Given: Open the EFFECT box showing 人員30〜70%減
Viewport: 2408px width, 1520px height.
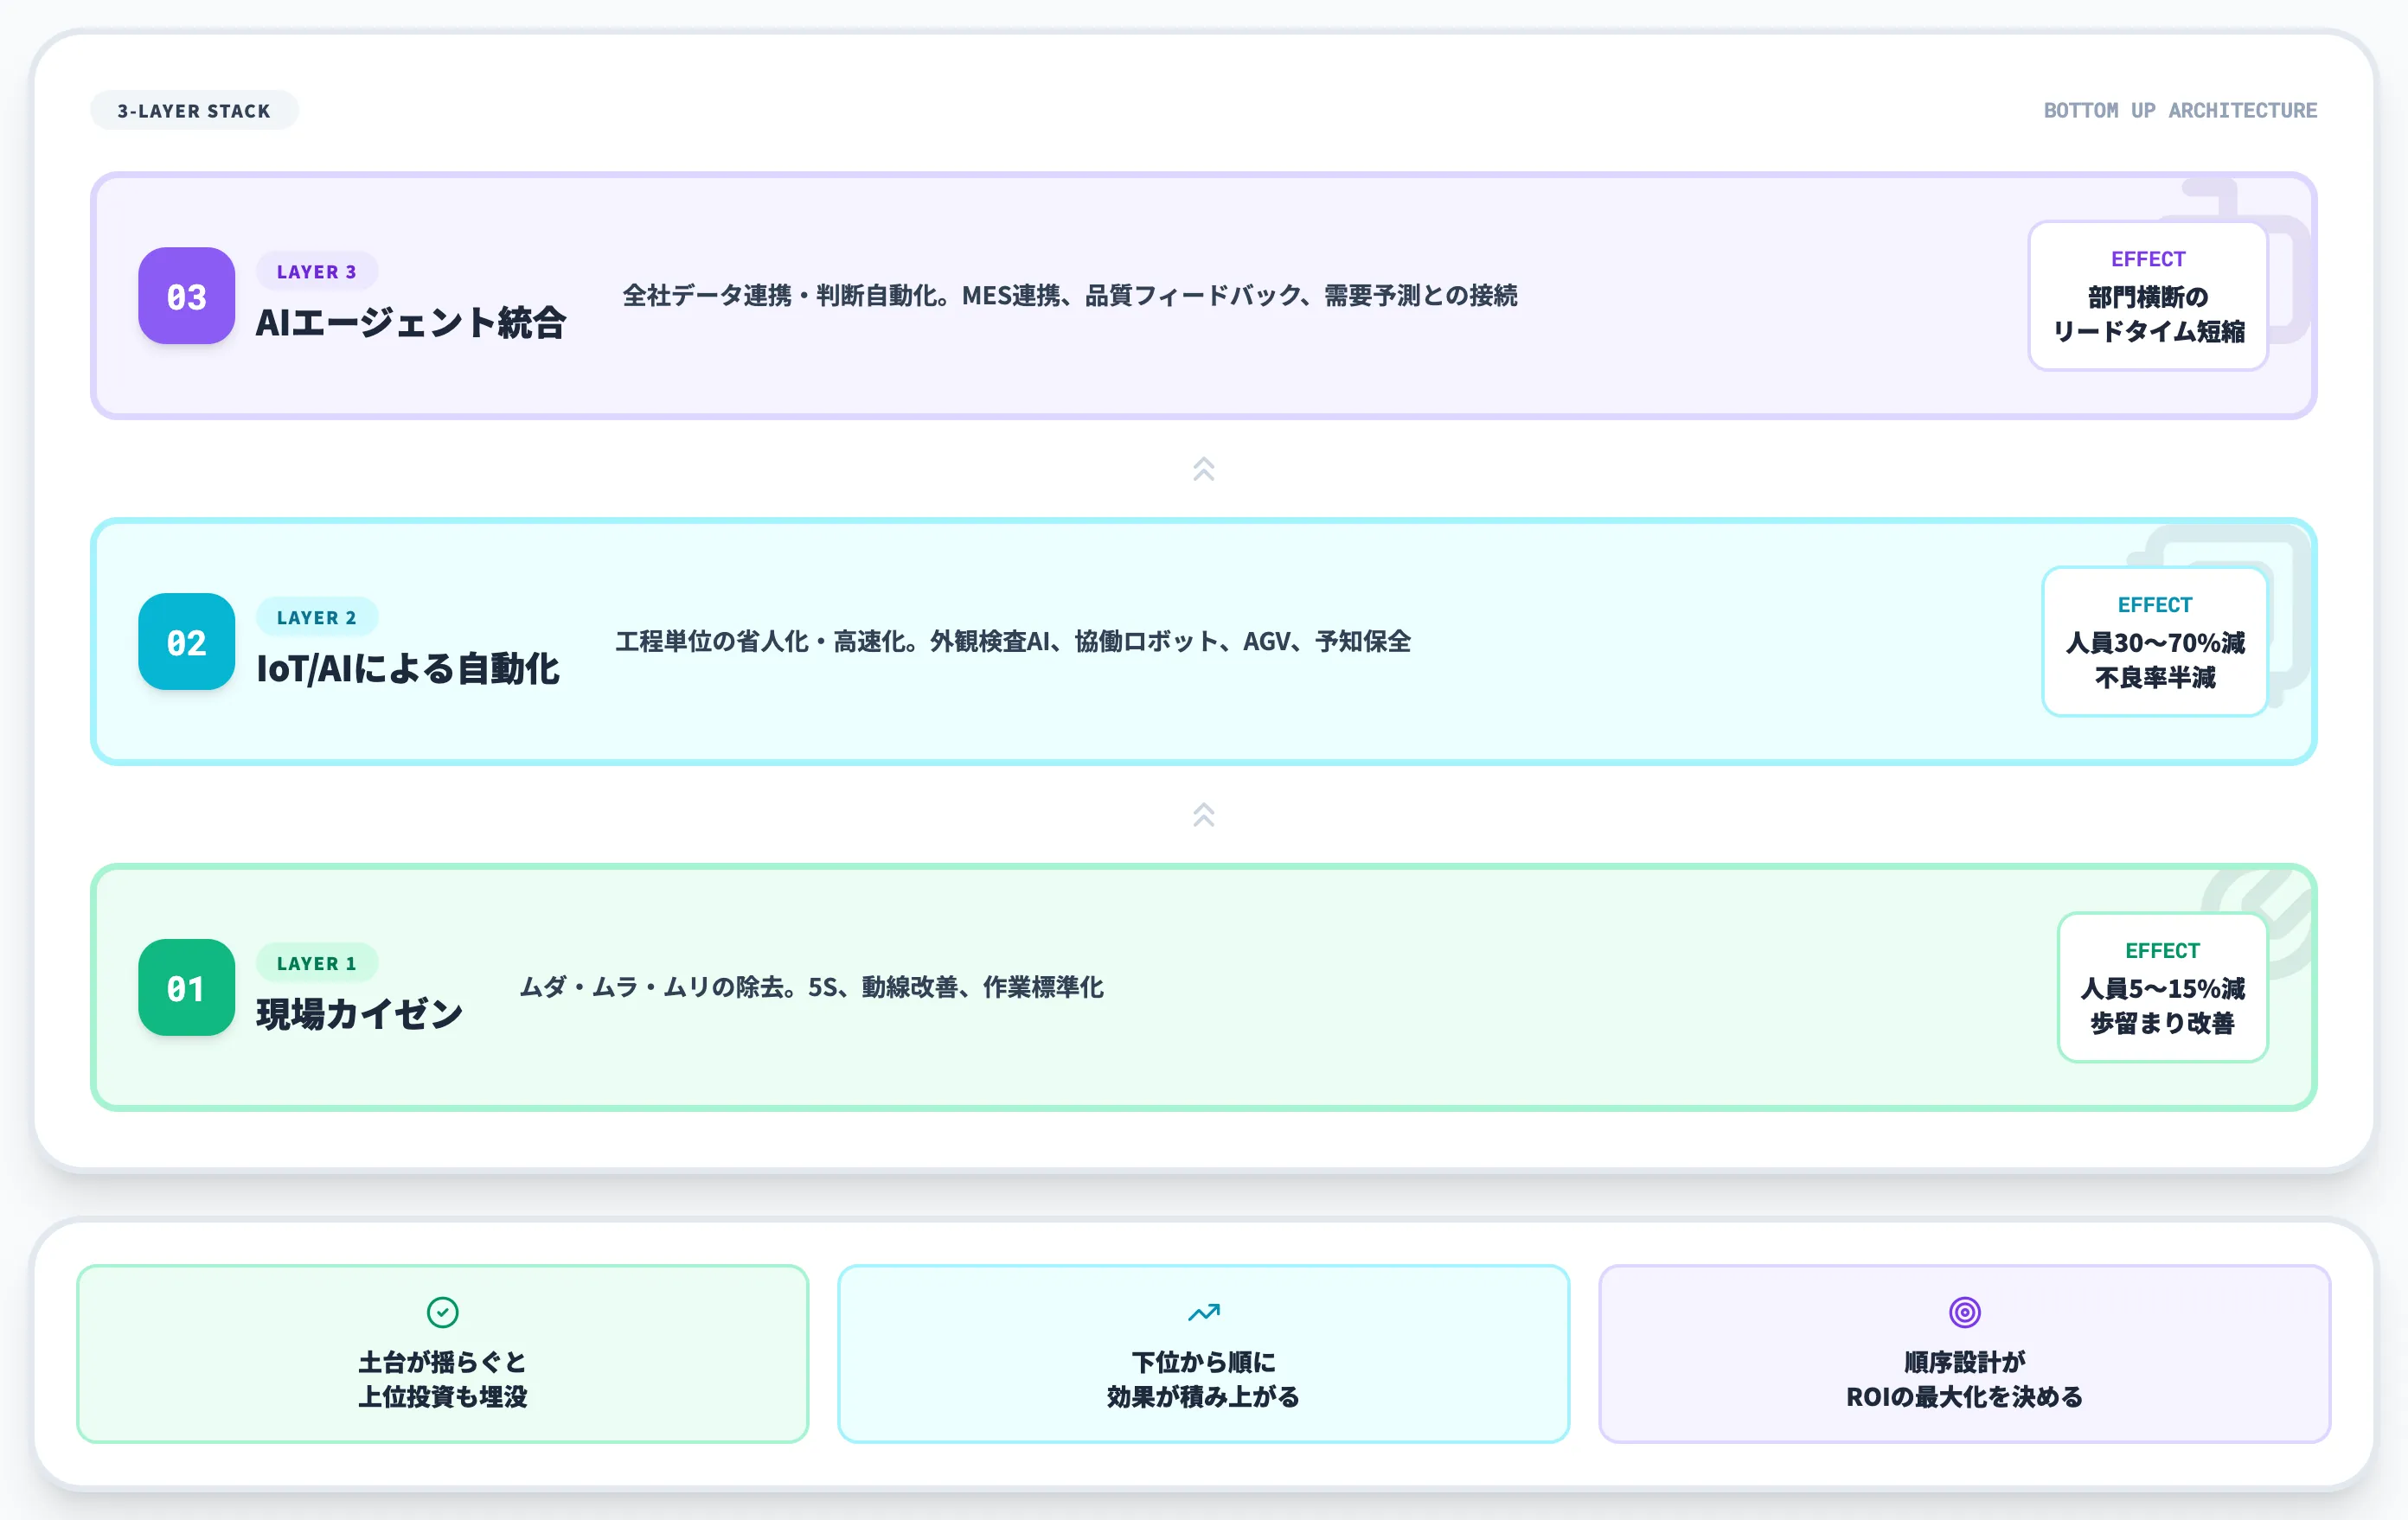Looking at the screenshot, I should pos(2154,642).
